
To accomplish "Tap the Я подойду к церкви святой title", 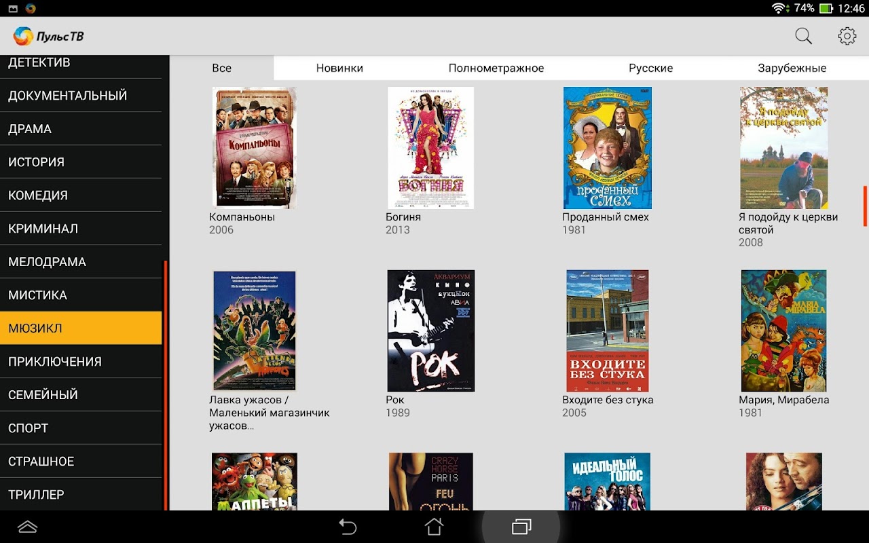I will click(788, 223).
